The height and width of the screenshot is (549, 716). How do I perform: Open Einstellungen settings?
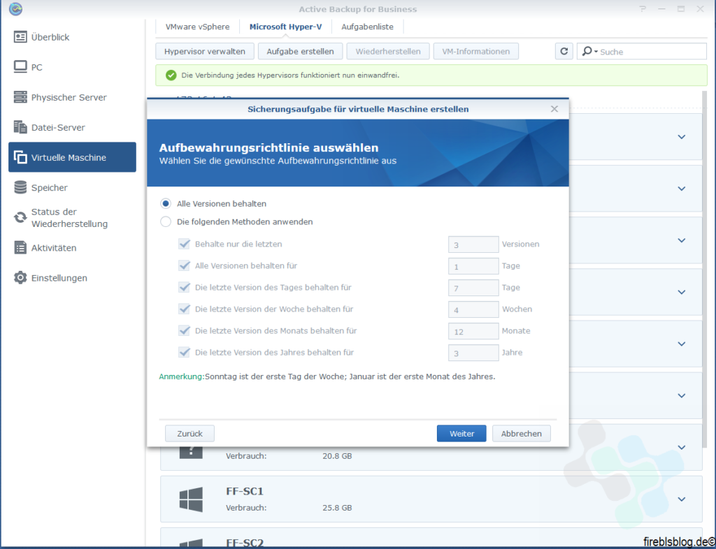[72, 278]
